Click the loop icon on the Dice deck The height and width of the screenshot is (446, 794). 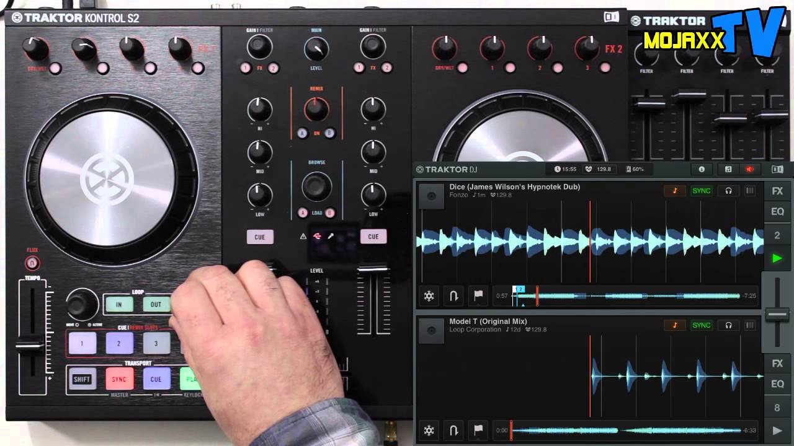[x=454, y=296]
